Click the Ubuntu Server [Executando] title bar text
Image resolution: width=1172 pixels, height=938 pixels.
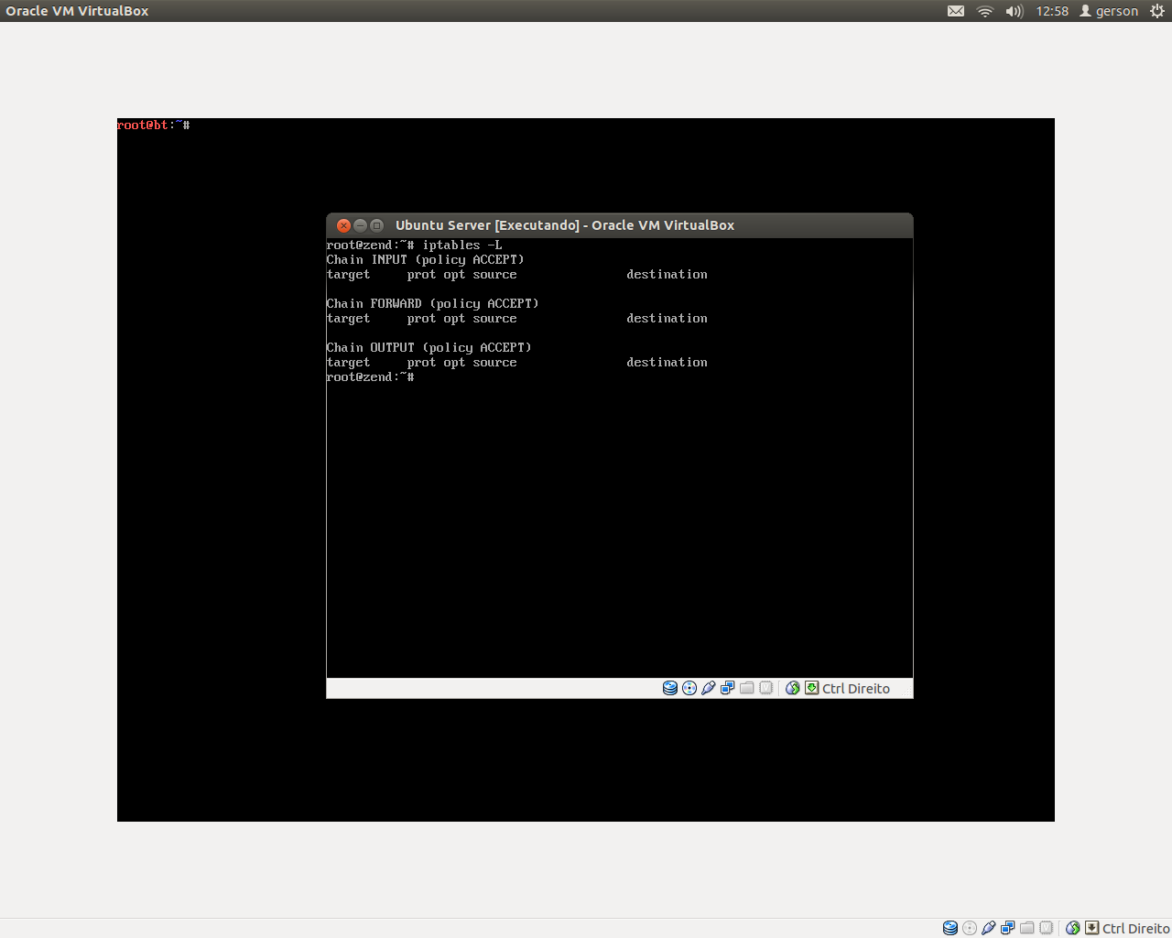pyautogui.click(x=565, y=225)
